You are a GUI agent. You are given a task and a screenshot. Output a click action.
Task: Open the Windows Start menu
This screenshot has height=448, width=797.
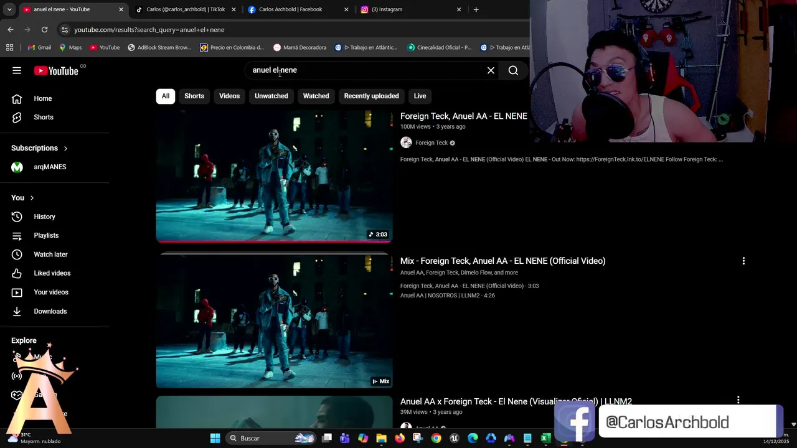[215, 438]
